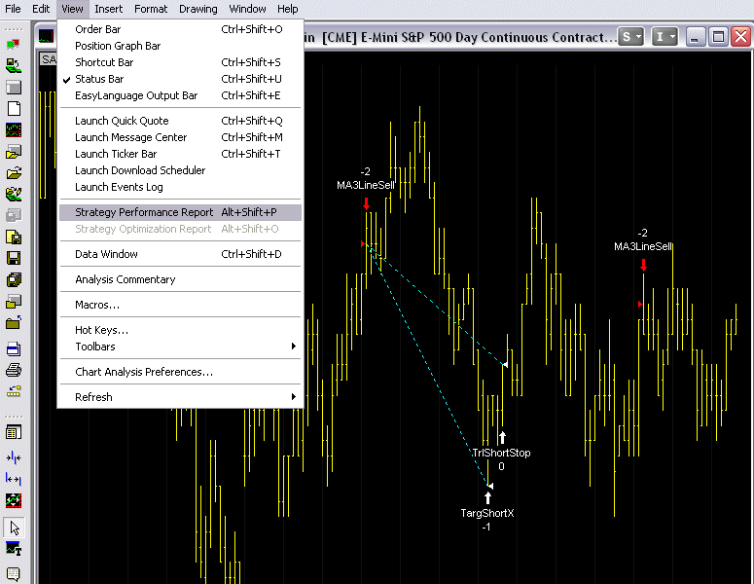Click the blank new document icon

point(14,108)
